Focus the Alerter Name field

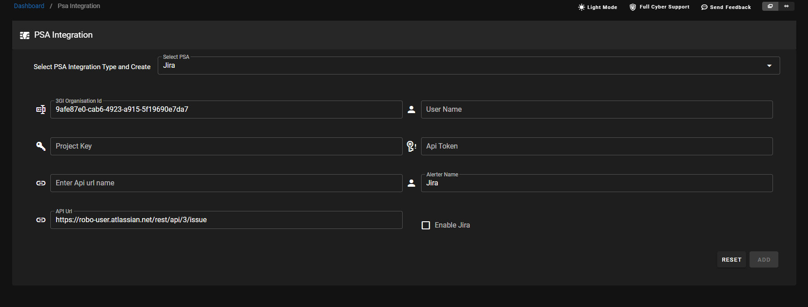coord(597,183)
